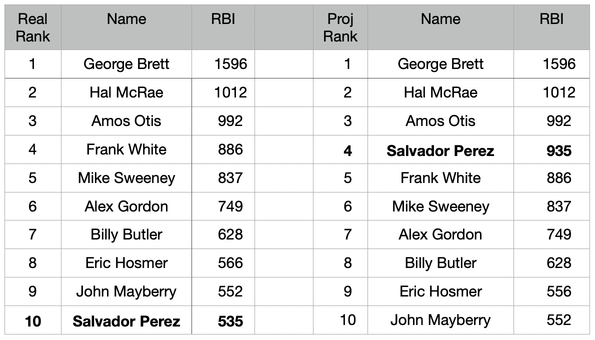
Task: Select George Brett in the Real Rank table
Action: point(126,64)
